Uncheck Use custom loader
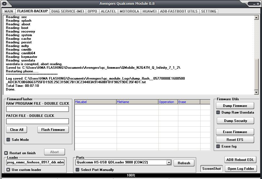This screenshot has height=179, width=262. click(8, 170)
